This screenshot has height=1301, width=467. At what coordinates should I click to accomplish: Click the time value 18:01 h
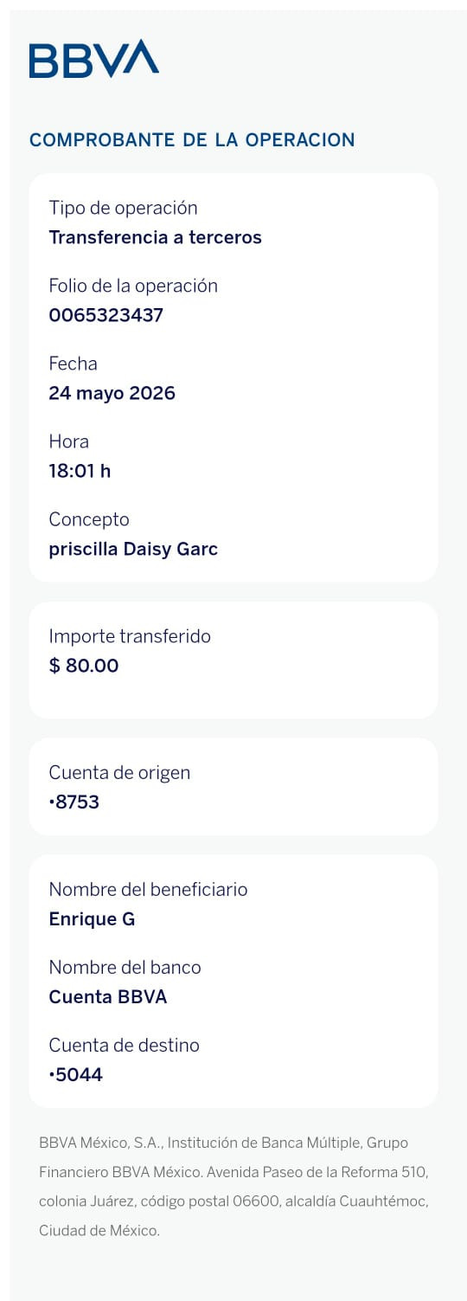click(x=80, y=471)
